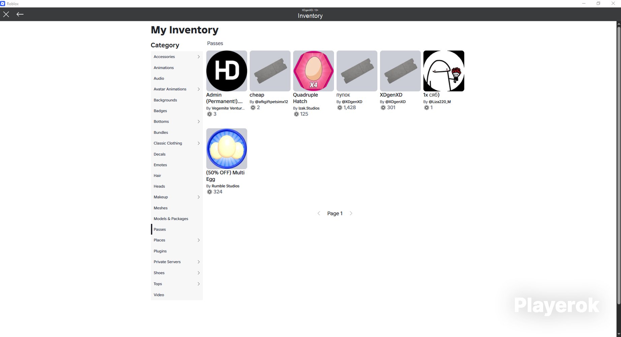
Task: Open the '1х сяб)' pass thumbnail
Action: pos(444,71)
